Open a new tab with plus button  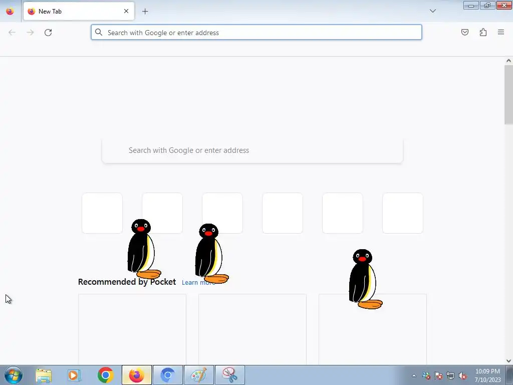145,12
